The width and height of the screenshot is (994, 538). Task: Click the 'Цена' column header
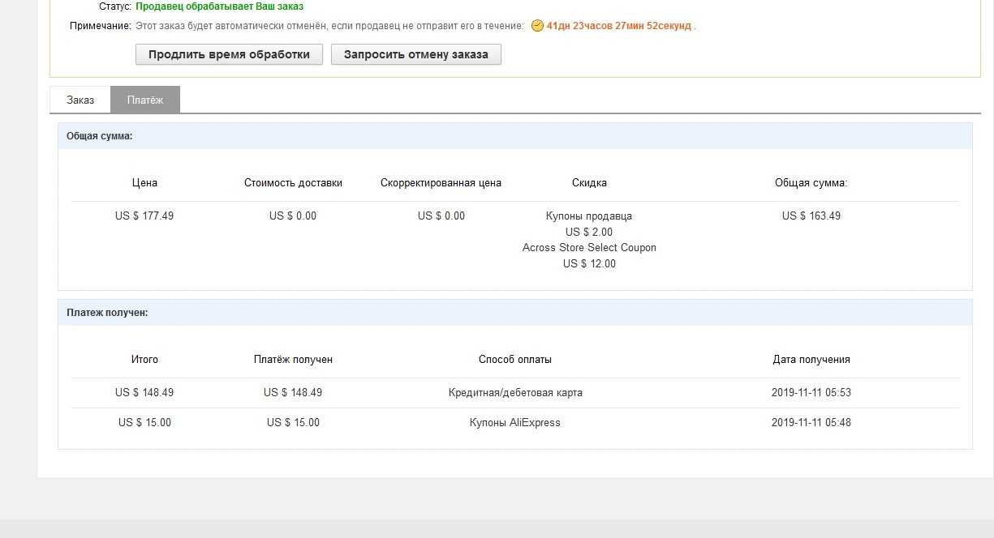[x=144, y=183]
